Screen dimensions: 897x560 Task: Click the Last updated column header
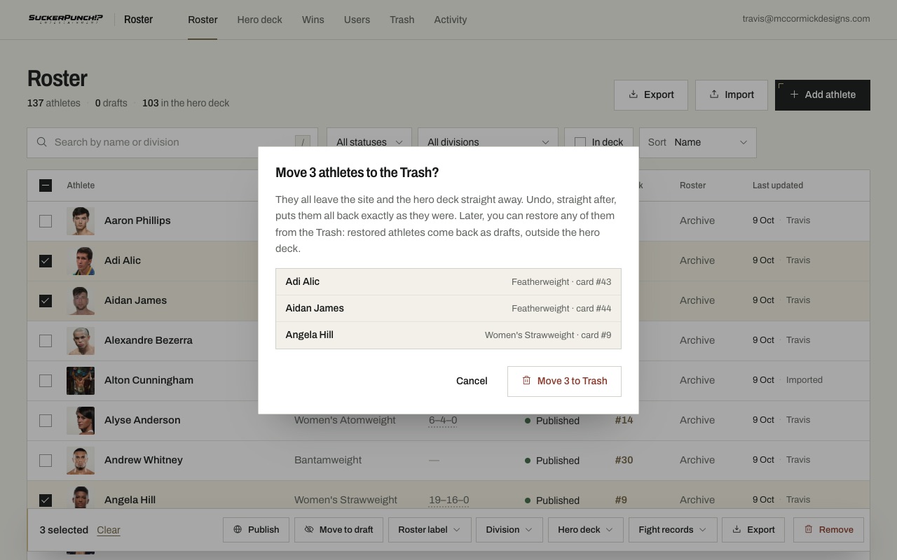(x=778, y=185)
